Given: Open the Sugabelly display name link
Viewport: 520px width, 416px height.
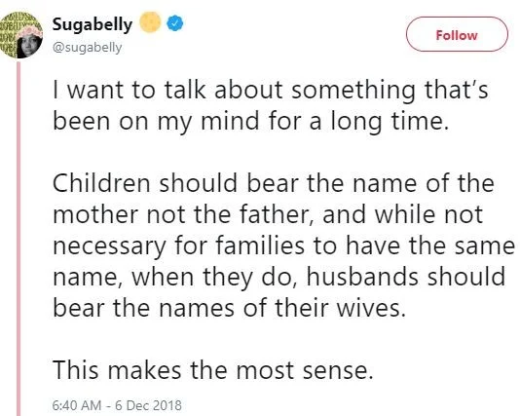Looking at the screenshot, I should pos(93,24).
